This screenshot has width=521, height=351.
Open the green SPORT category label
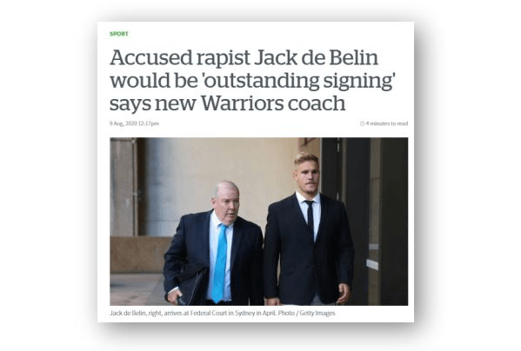[x=119, y=34]
